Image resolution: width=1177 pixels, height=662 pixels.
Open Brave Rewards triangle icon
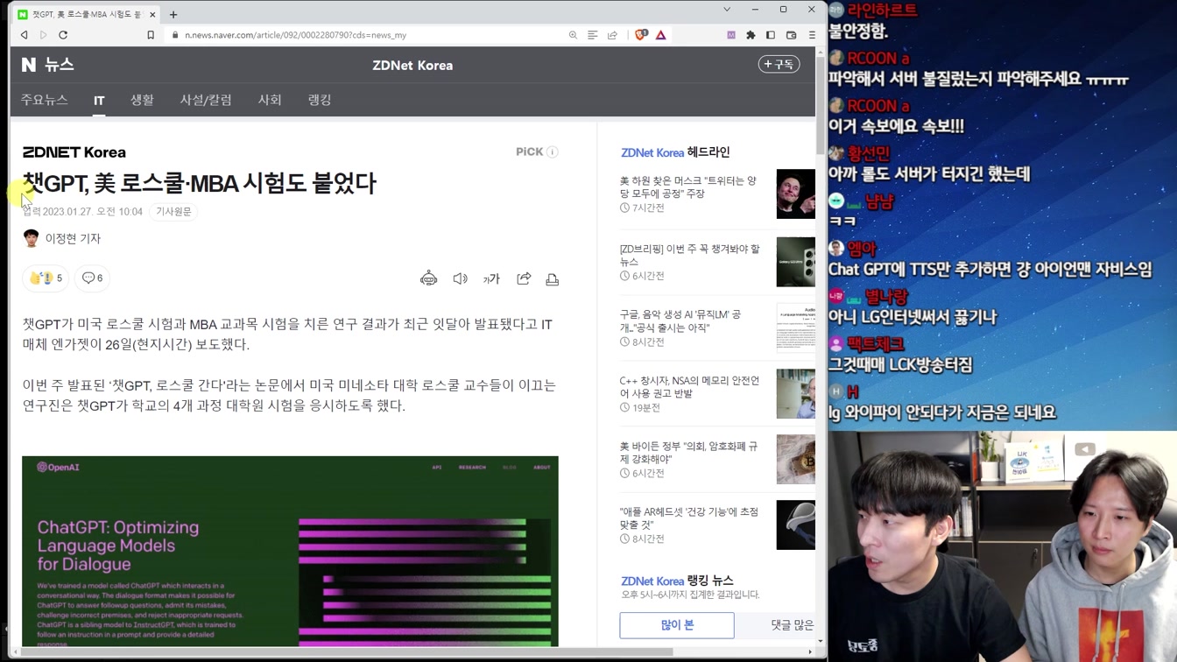click(661, 35)
